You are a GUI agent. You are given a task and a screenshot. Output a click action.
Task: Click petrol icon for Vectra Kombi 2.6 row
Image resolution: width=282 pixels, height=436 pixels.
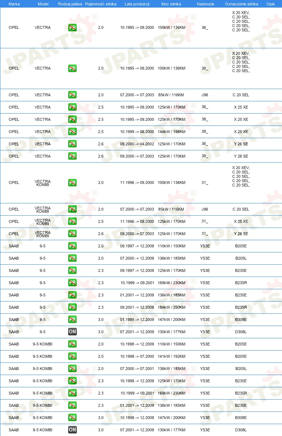click(x=72, y=234)
